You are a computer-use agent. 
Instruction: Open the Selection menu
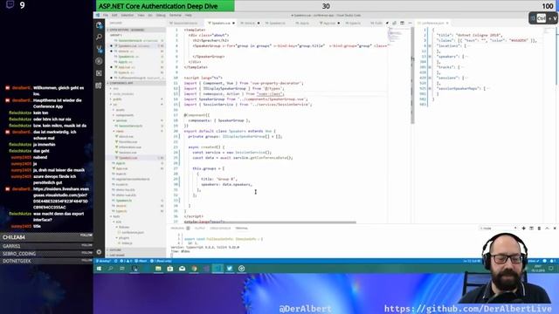pyautogui.click(x=127, y=16)
